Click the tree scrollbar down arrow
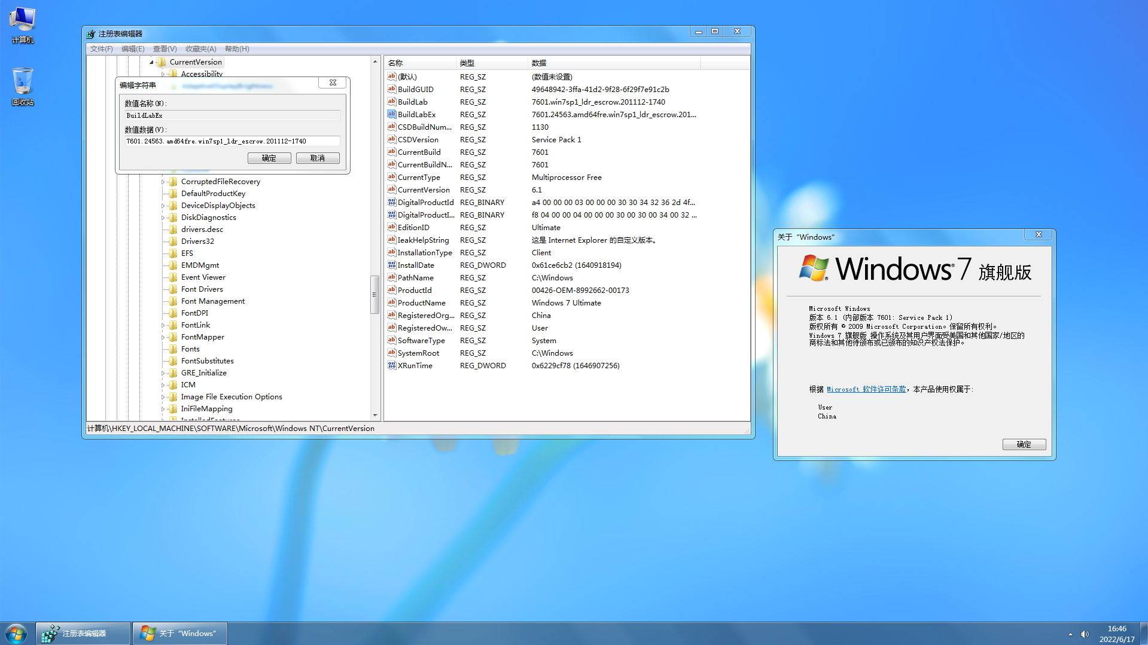The width and height of the screenshot is (1148, 645). pyautogui.click(x=375, y=415)
